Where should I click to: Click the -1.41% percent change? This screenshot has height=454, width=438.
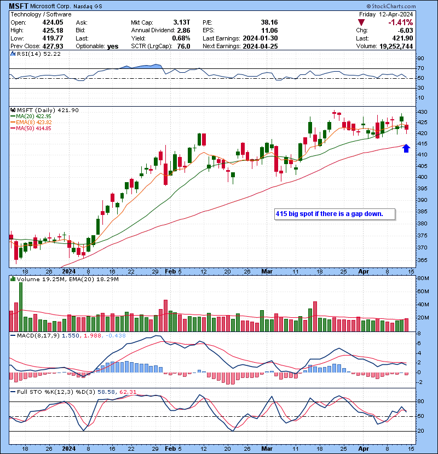401,22
